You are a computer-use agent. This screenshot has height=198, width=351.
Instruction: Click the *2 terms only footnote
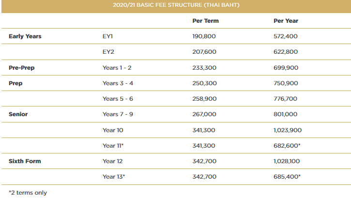[28, 192]
